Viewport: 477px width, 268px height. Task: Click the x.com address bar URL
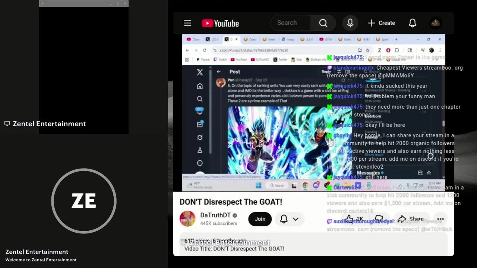tap(254, 50)
